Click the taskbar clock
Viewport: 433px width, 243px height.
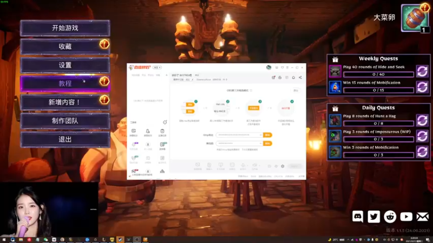pos(415,240)
